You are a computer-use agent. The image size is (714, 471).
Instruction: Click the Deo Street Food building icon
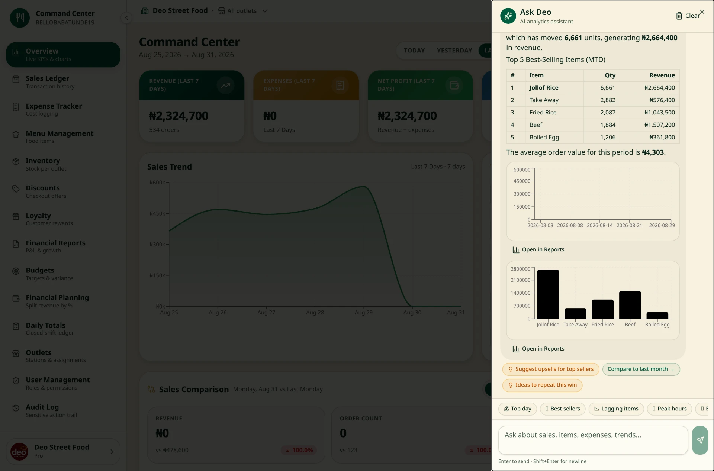pos(145,11)
